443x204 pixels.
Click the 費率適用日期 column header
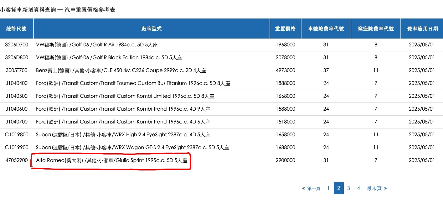click(x=422, y=29)
